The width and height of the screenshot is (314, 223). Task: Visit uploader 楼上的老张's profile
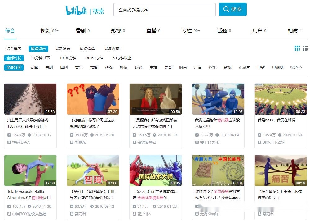pyautogui.click(x=209, y=142)
